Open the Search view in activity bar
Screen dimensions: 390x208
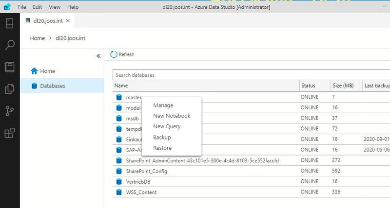[10, 45]
